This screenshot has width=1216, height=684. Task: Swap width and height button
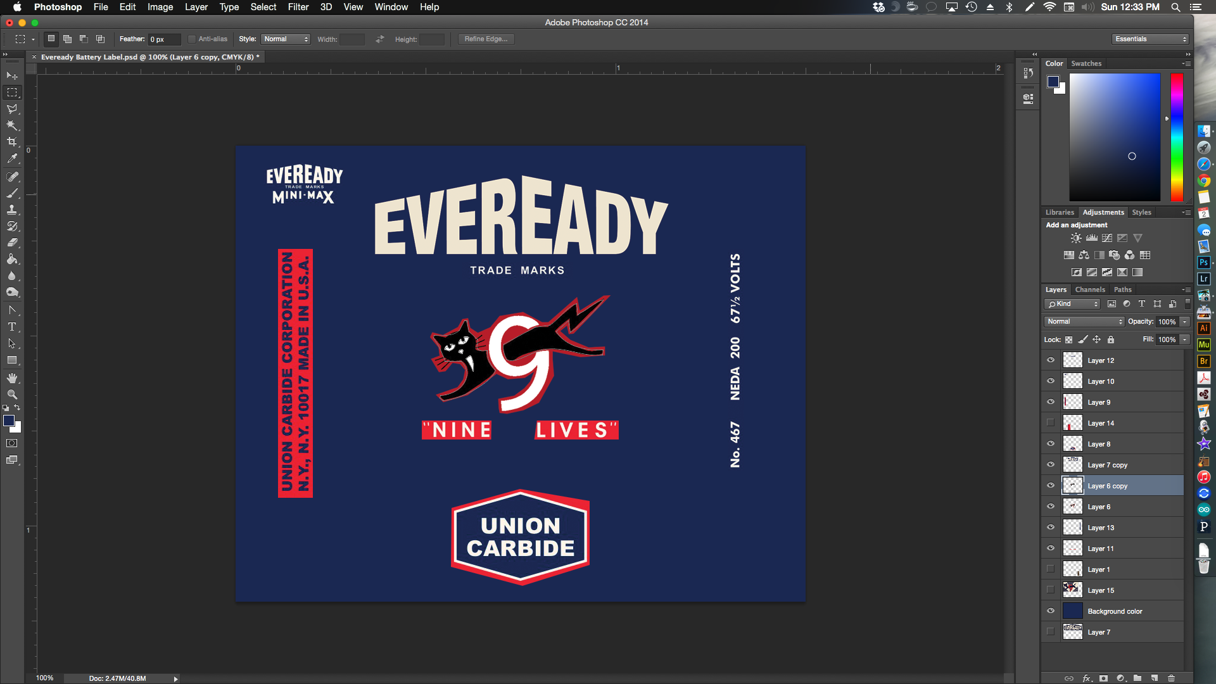tap(379, 39)
